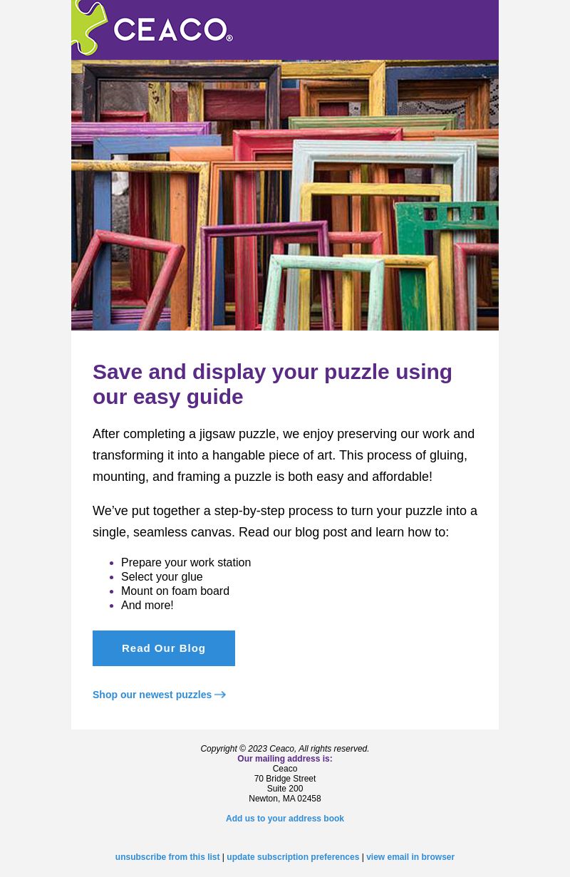Select unsubscribe from this list

167,857
